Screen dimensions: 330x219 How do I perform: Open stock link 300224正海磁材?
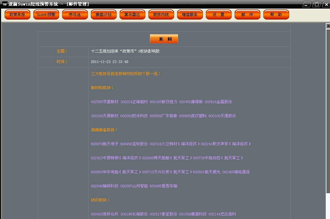pyautogui.click(x=134, y=102)
